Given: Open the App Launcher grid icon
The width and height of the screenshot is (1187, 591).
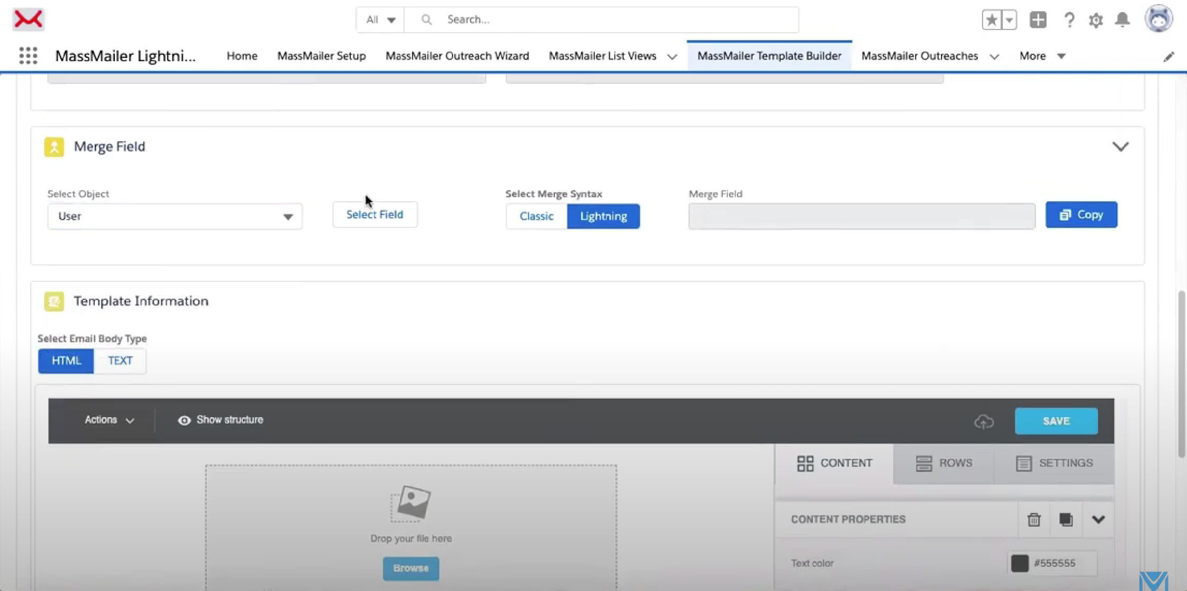Looking at the screenshot, I should tap(28, 55).
